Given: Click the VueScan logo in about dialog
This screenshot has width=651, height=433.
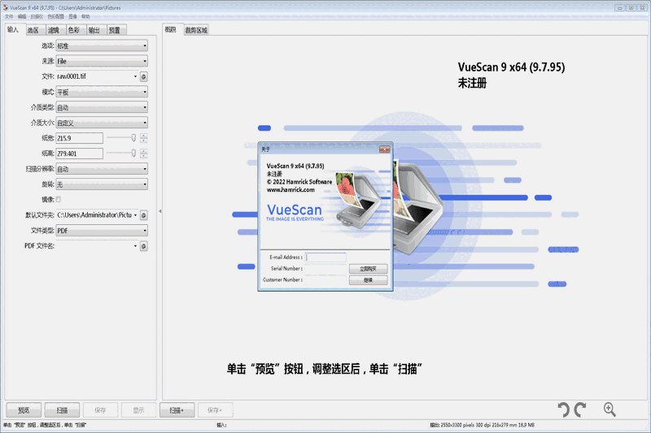Looking at the screenshot, I should [x=295, y=212].
